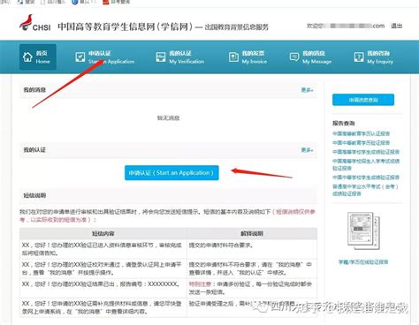Click the My Enquiry question icon
Screen dimensions: 419x325
tap(359, 57)
